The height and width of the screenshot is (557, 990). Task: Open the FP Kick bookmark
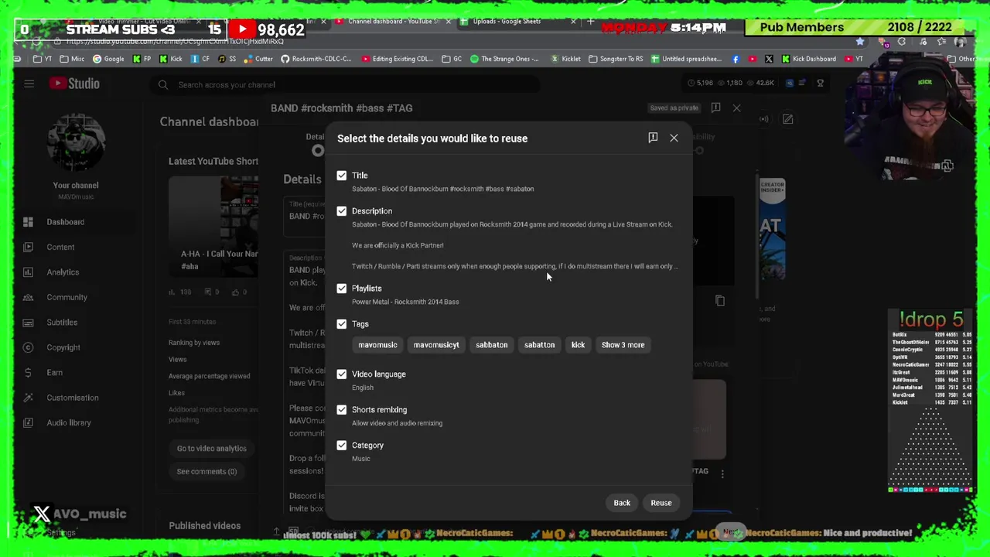(142, 59)
